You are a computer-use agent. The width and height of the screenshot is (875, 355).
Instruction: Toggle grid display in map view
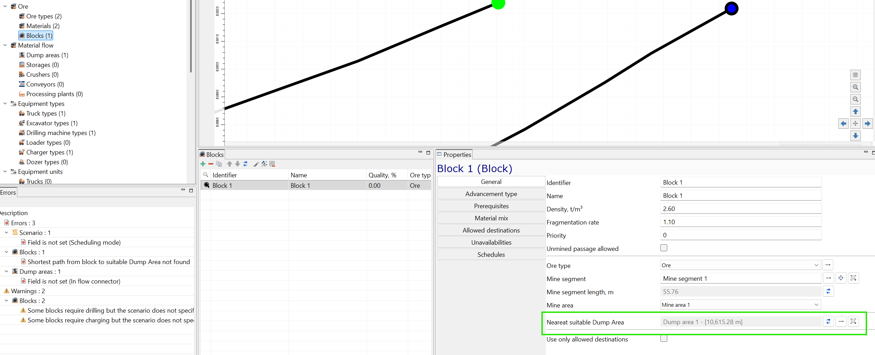click(x=856, y=75)
